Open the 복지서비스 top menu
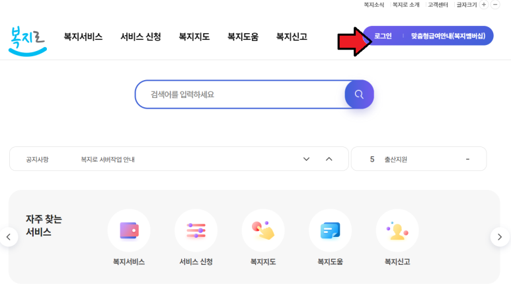Screen dimensions: 511x292 83,37
